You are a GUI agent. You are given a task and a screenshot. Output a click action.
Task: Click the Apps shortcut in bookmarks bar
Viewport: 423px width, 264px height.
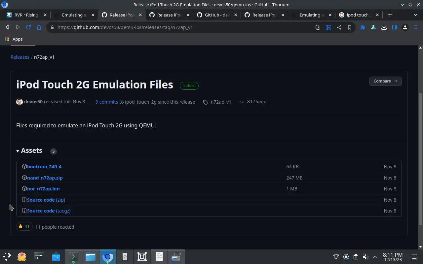pos(14,39)
